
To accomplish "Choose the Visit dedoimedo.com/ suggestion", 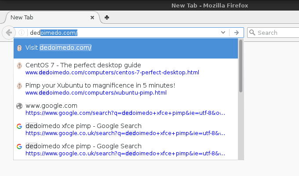I will [x=126, y=48].
